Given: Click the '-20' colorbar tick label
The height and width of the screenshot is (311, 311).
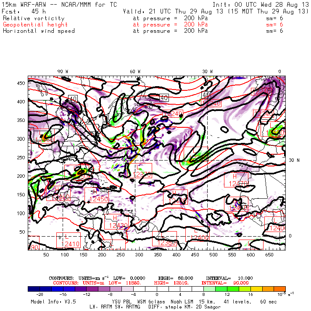Looking at the screenshot, I should click(40, 294).
